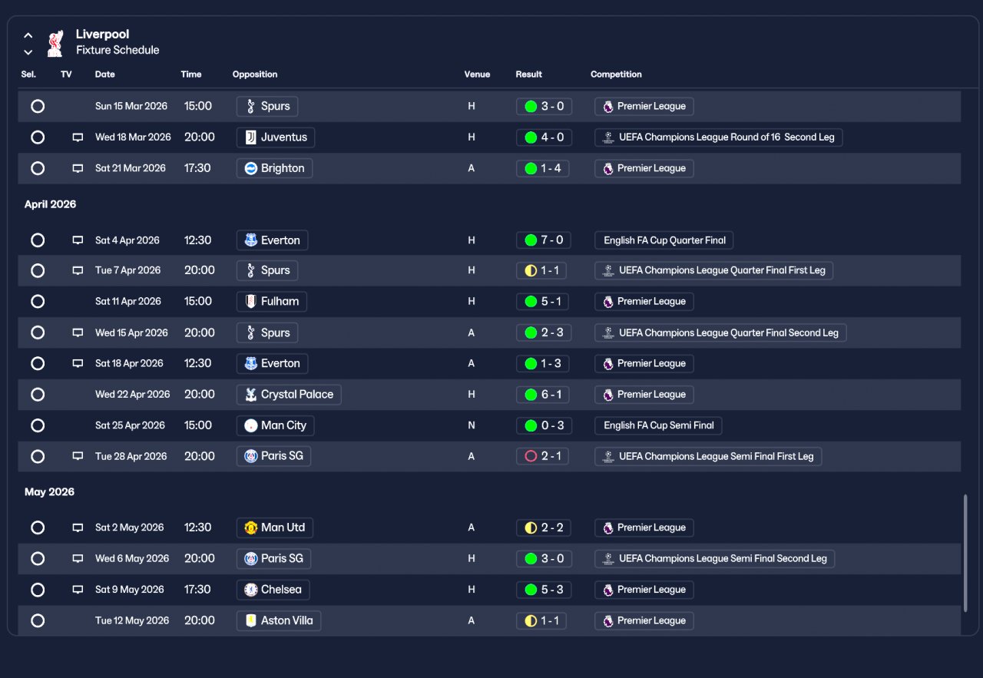Select the Chelsea fixture radio button

point(38,590)
